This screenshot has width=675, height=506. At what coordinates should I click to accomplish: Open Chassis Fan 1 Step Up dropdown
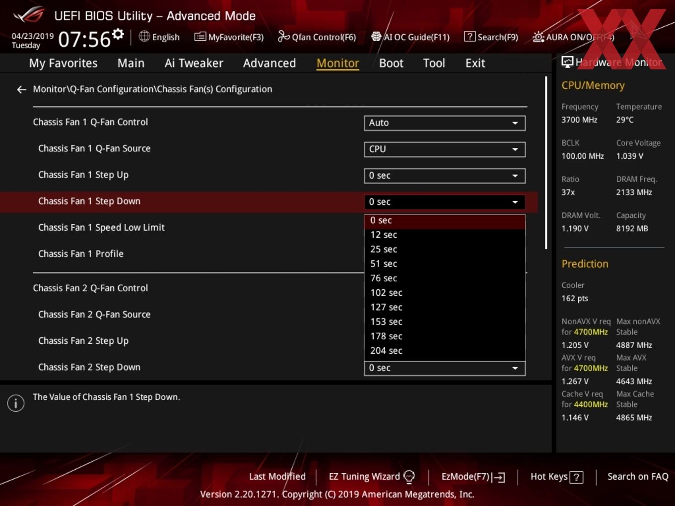click(445, 176)
